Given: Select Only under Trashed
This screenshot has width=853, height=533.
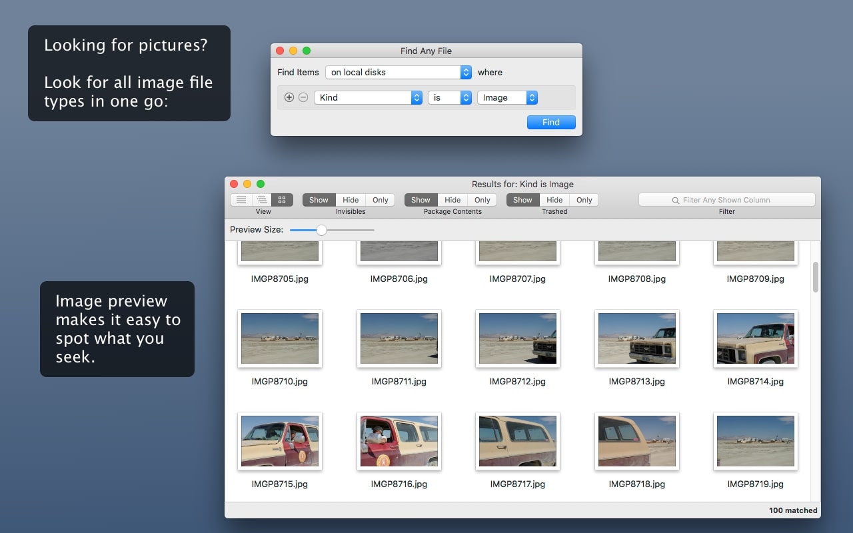Looking at the screenshot, I should pos(584,200).
